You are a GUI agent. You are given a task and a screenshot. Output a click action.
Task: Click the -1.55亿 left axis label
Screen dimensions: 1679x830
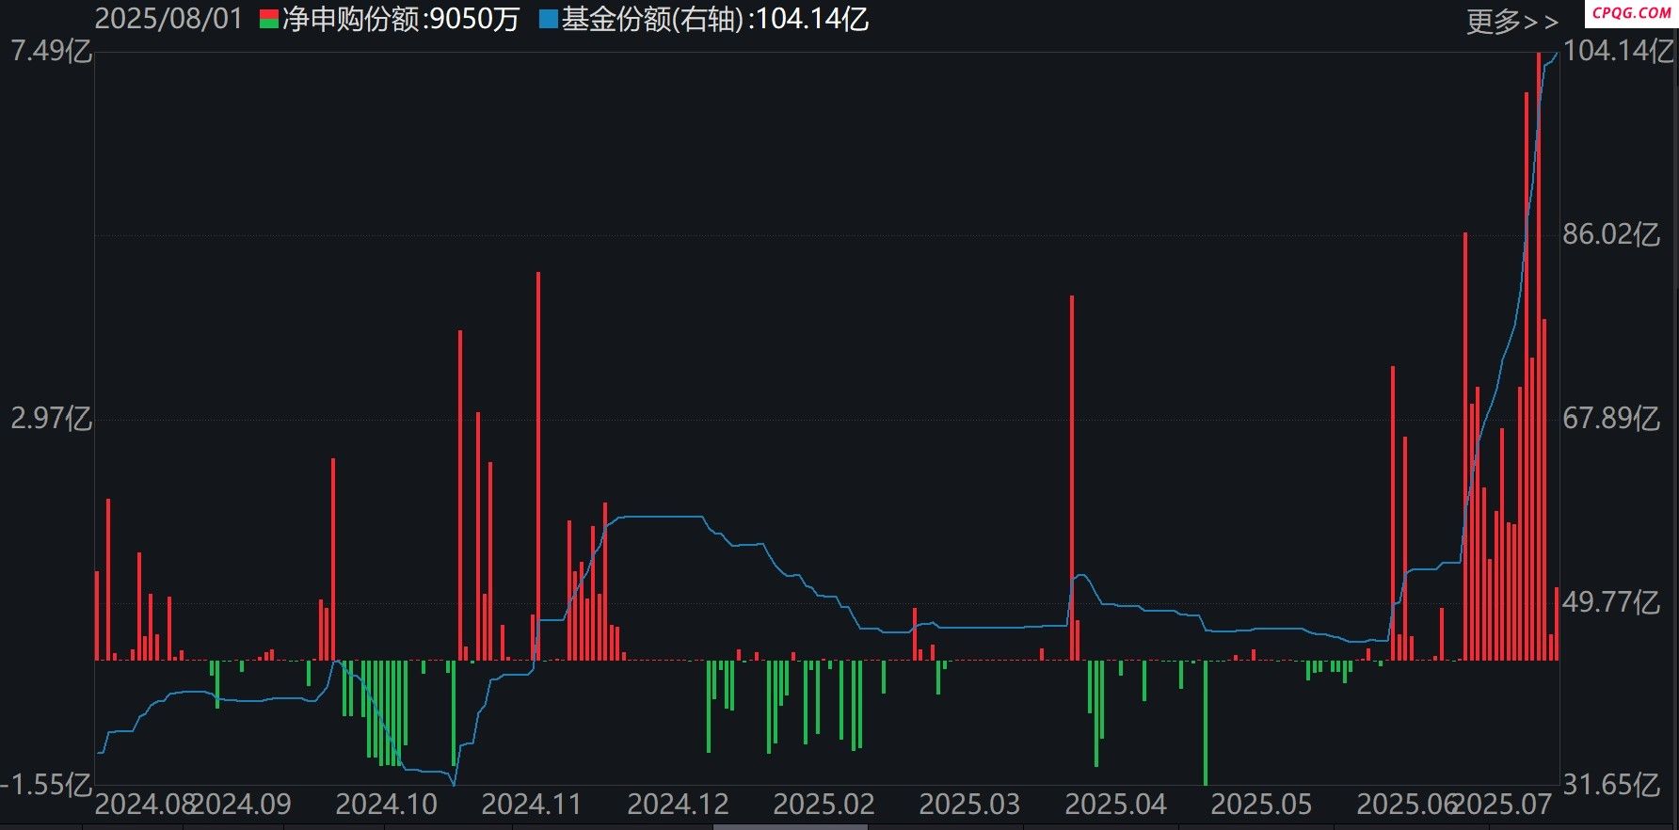pos(47,785)
